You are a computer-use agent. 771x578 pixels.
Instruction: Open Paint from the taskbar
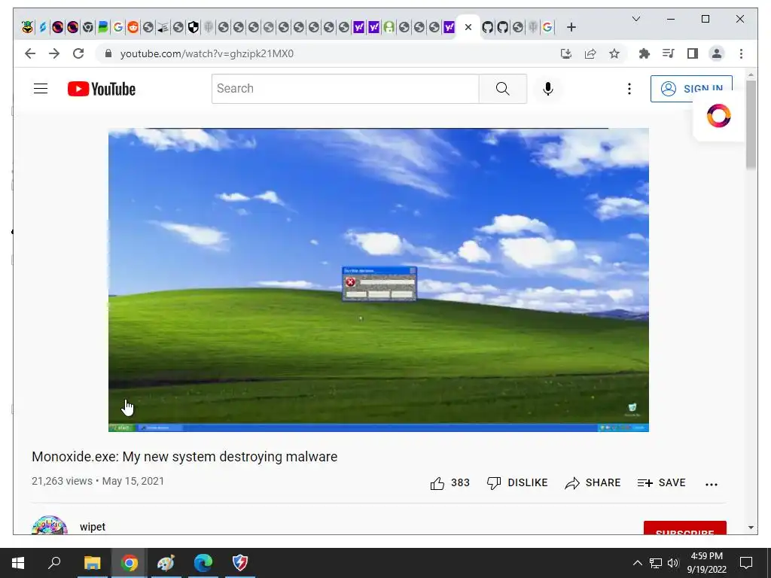click(x=166, y=563)
